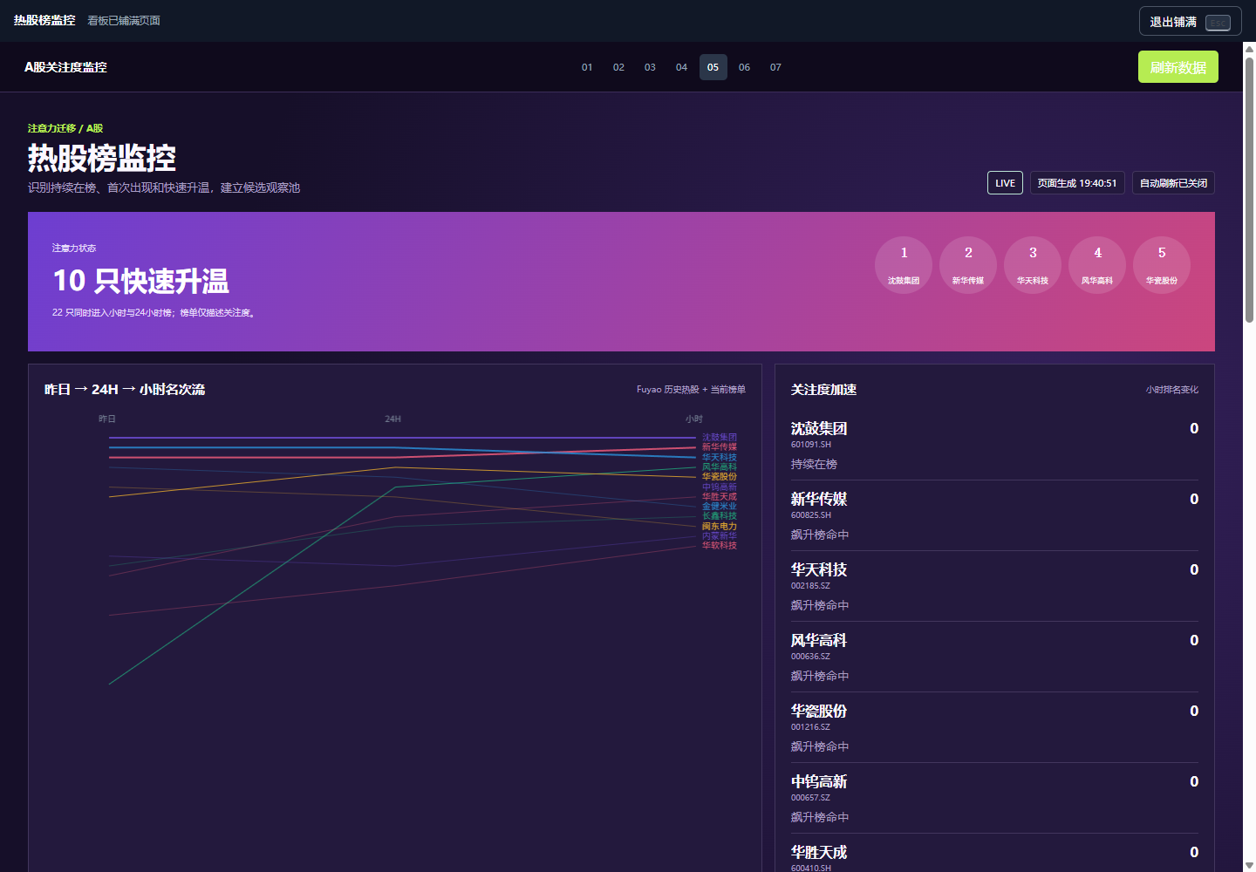Click 沈鼓集团 label in chart legend
Viewport: 1256px width, 872px height.
pos(720,438)
